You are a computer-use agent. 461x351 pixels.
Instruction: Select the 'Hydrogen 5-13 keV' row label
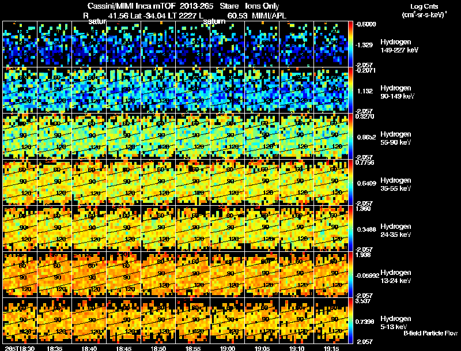pos(396,323)
